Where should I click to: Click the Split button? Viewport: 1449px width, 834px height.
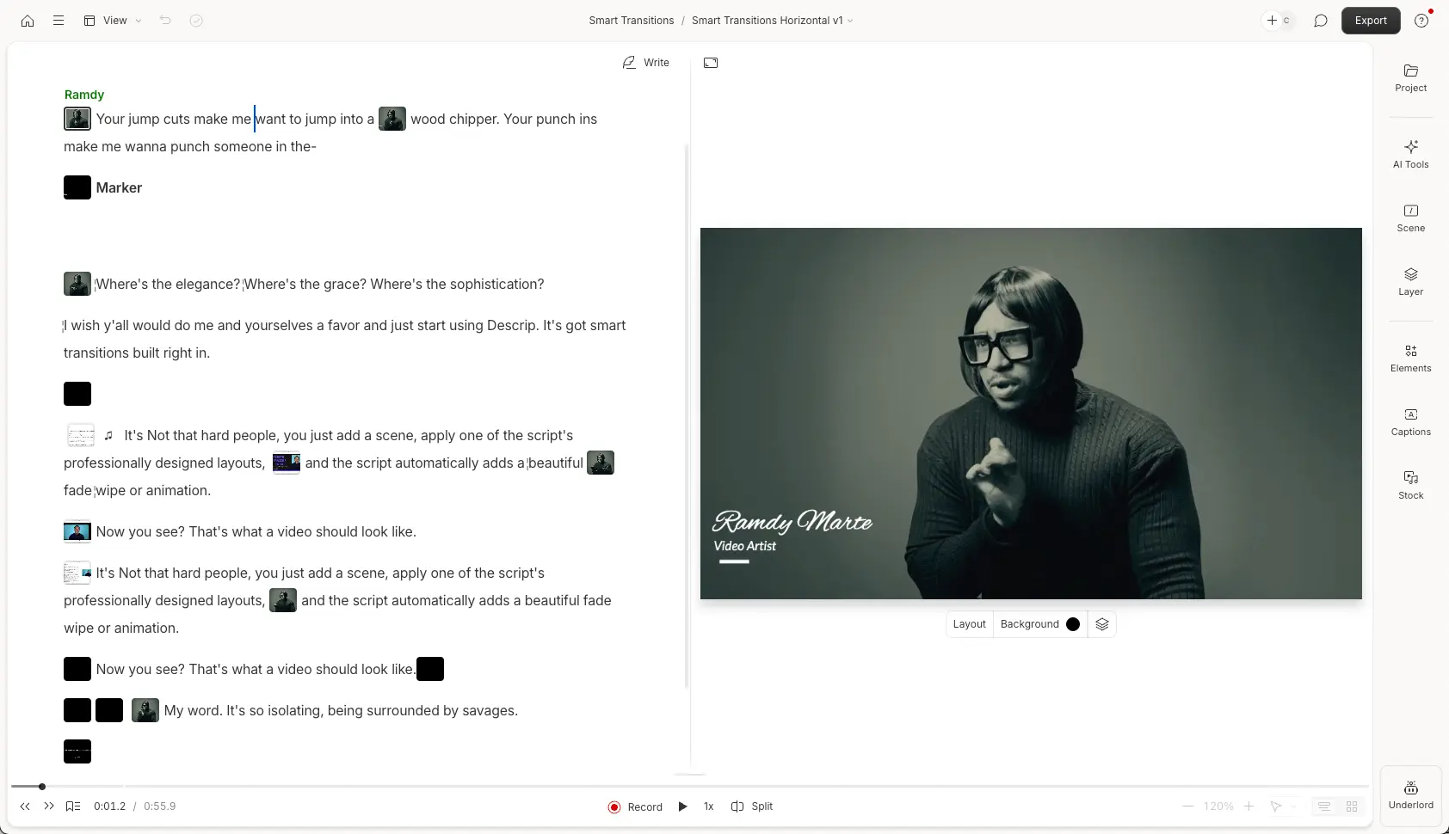[x=752, y=806]
